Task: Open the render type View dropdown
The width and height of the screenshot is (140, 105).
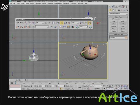Action: point(84,27)
